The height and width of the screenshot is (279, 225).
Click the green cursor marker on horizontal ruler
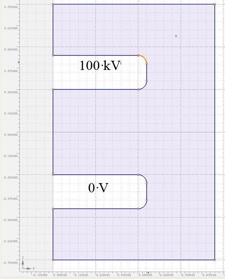click(148, 272)
